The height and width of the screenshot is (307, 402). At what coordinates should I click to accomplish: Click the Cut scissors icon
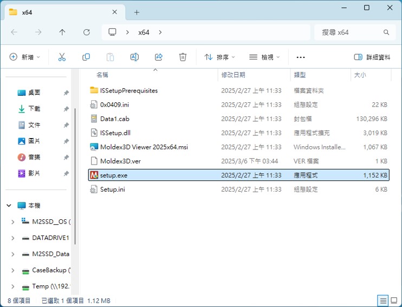click(62, 57)
